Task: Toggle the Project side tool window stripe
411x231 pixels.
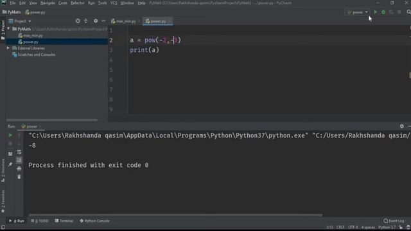Action: point(3,30)
